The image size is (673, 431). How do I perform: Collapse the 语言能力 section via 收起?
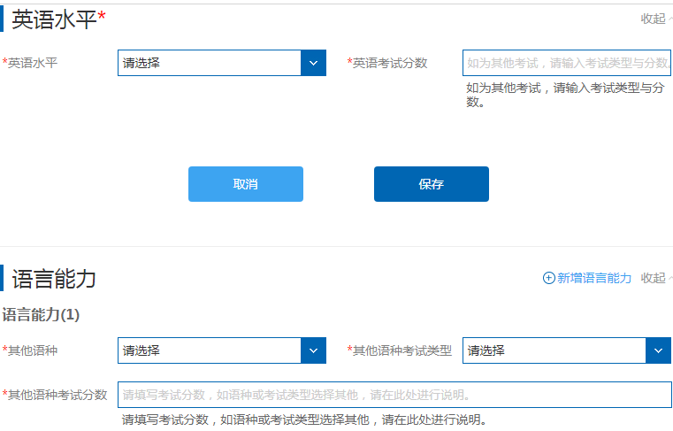pos(656,278)
